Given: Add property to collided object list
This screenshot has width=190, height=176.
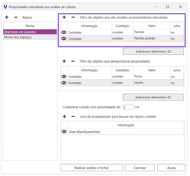Looking at the screenshot, I should pyautogui.click(x=64, y=117).
